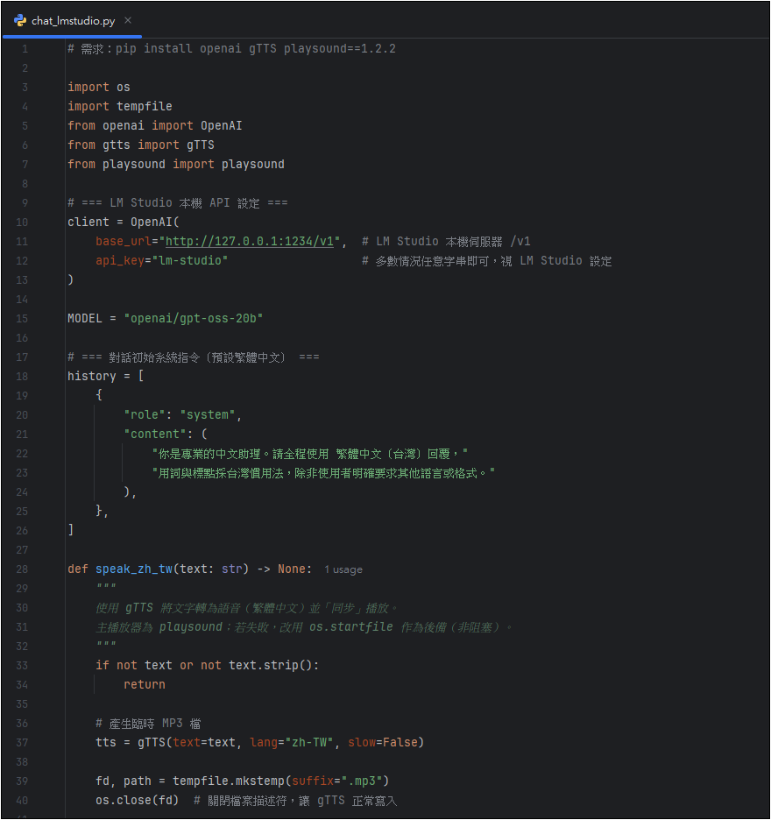Click the return statement on line 34
The image size is (771, 820).
tap(144, 684)
